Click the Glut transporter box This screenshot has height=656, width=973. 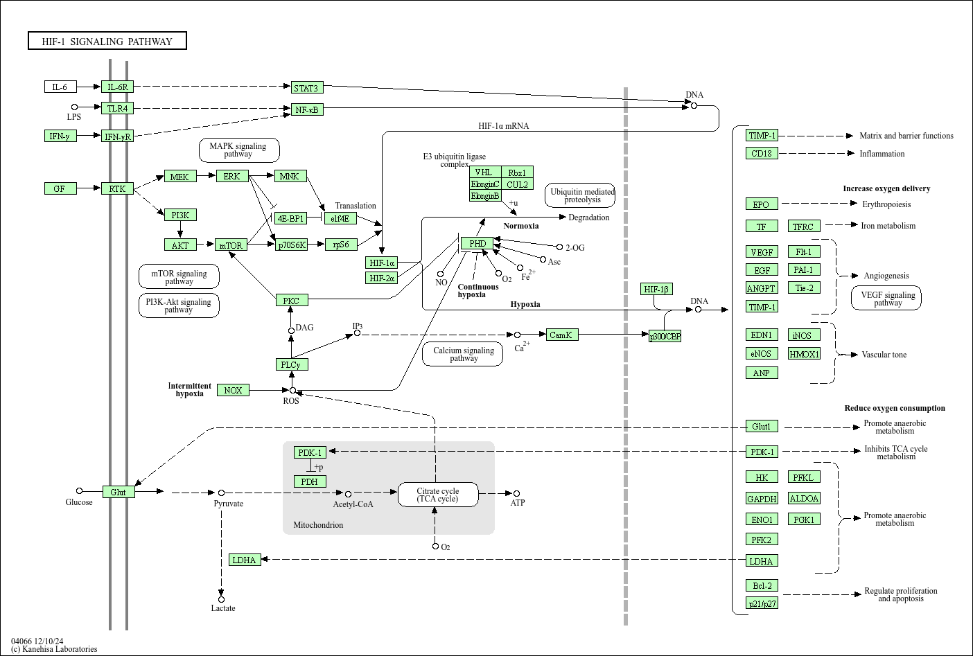click(118, 490)
